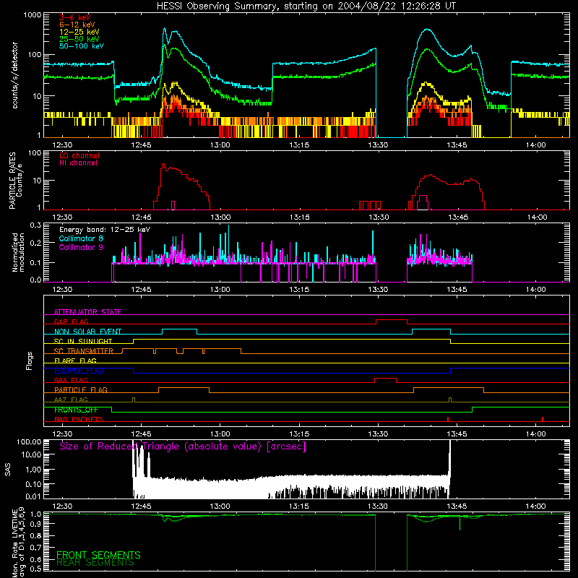
Task: Click the Energy band: 12-25 keV caption
Action: coord(105,230)
